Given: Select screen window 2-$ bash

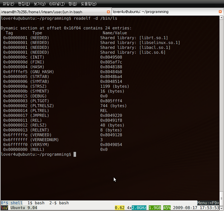Looking at the screenshot, I should point(59,203).
